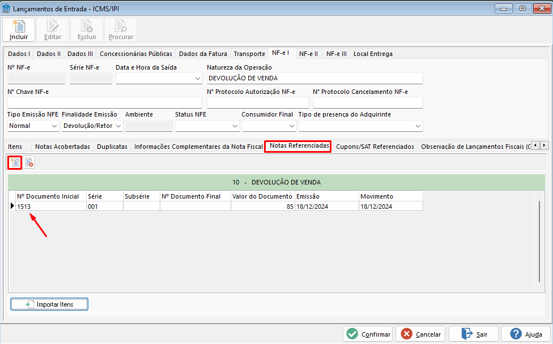Expand Consumidor Final dropdown
The image size is (553, 344).
292,126
